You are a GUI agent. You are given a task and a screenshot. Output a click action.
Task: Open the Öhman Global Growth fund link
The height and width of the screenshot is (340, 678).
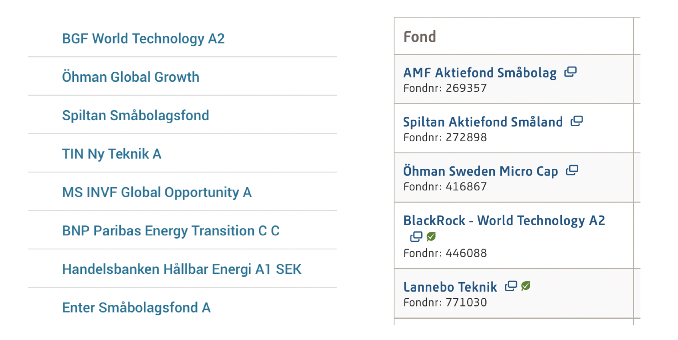click(x=131, y=77)
